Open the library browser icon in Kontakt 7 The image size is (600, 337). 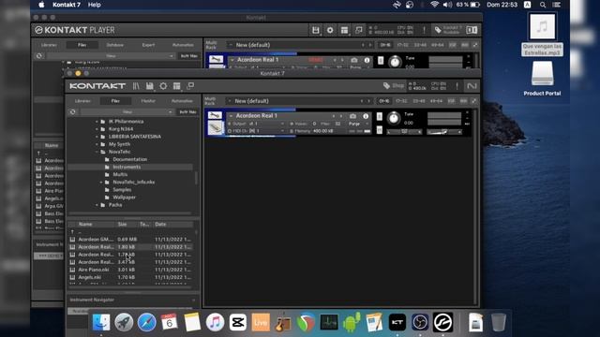(x=136, y=86)
